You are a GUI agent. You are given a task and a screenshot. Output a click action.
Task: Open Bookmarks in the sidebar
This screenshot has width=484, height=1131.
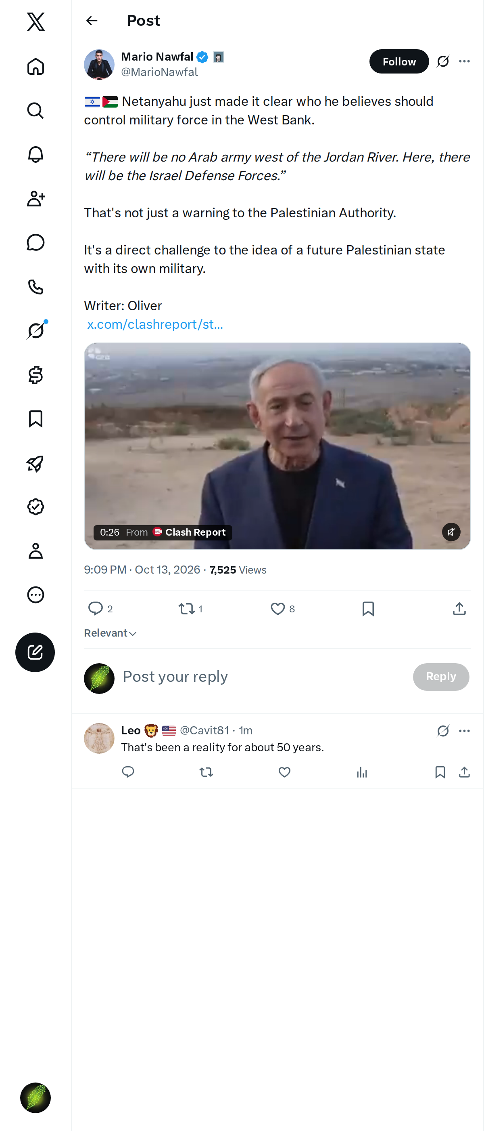click(35, 419)
